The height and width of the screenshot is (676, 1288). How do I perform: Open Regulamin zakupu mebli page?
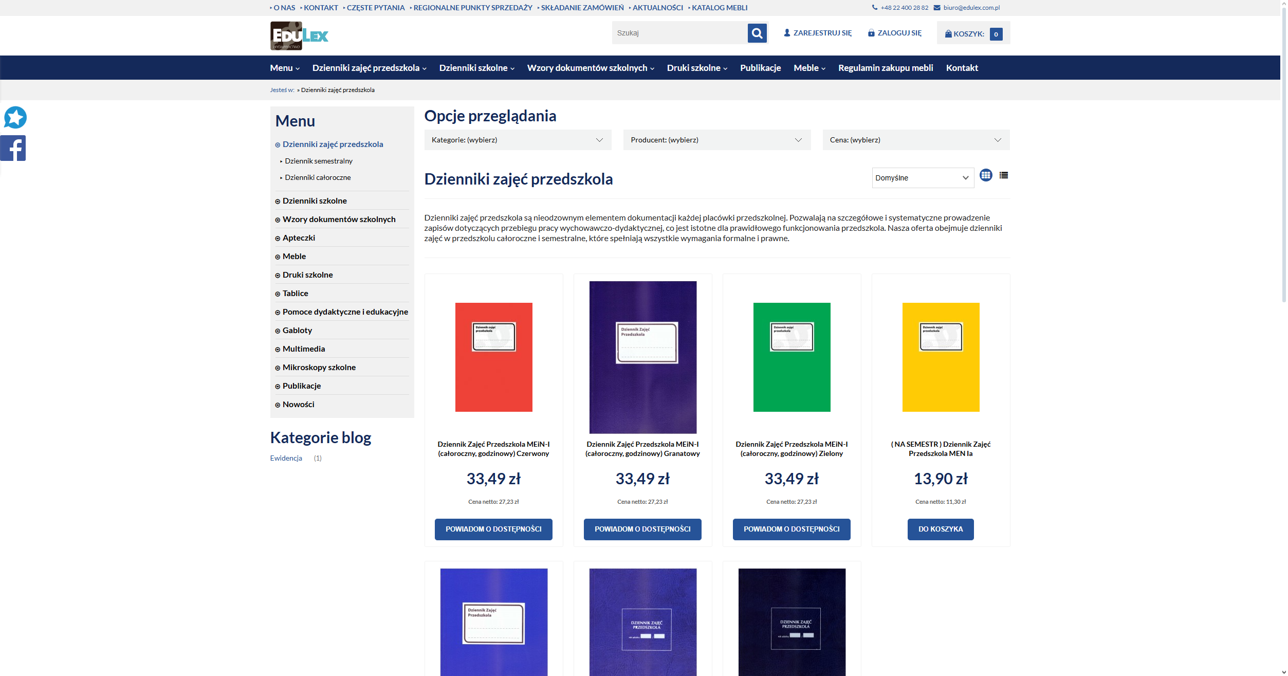[x=886, y=68]
